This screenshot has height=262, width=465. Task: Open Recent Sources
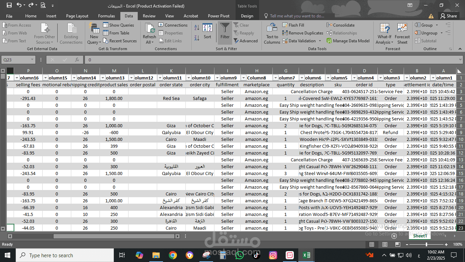tap(120, 41)
